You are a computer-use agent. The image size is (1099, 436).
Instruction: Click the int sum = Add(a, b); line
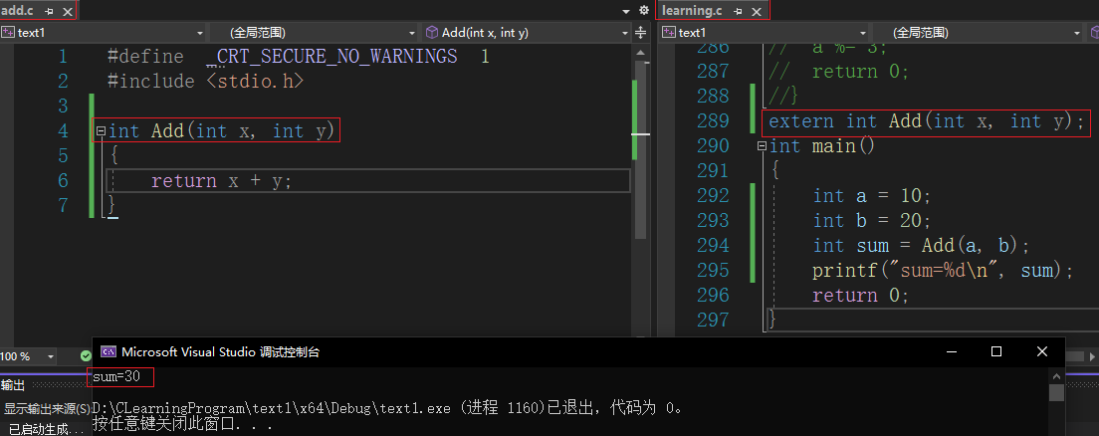(x=921, y=246)
